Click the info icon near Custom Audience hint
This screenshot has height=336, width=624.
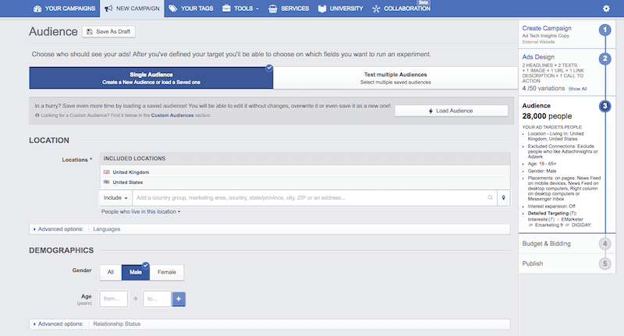tap(37, 115)
